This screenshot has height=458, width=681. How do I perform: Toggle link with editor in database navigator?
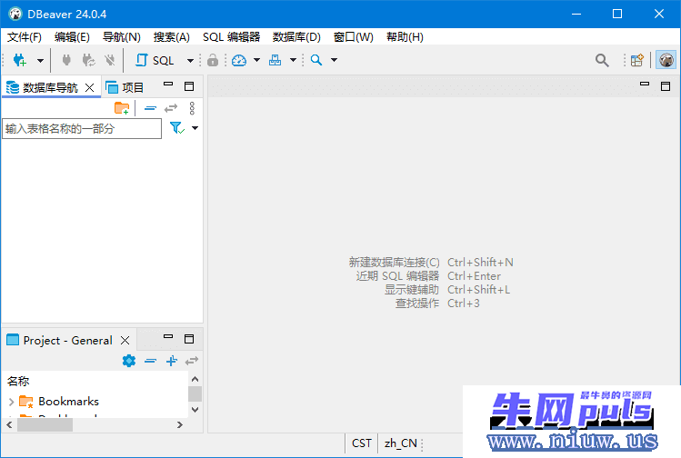171,108
